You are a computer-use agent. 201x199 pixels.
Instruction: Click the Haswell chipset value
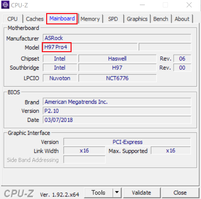(x=117, y=59)
